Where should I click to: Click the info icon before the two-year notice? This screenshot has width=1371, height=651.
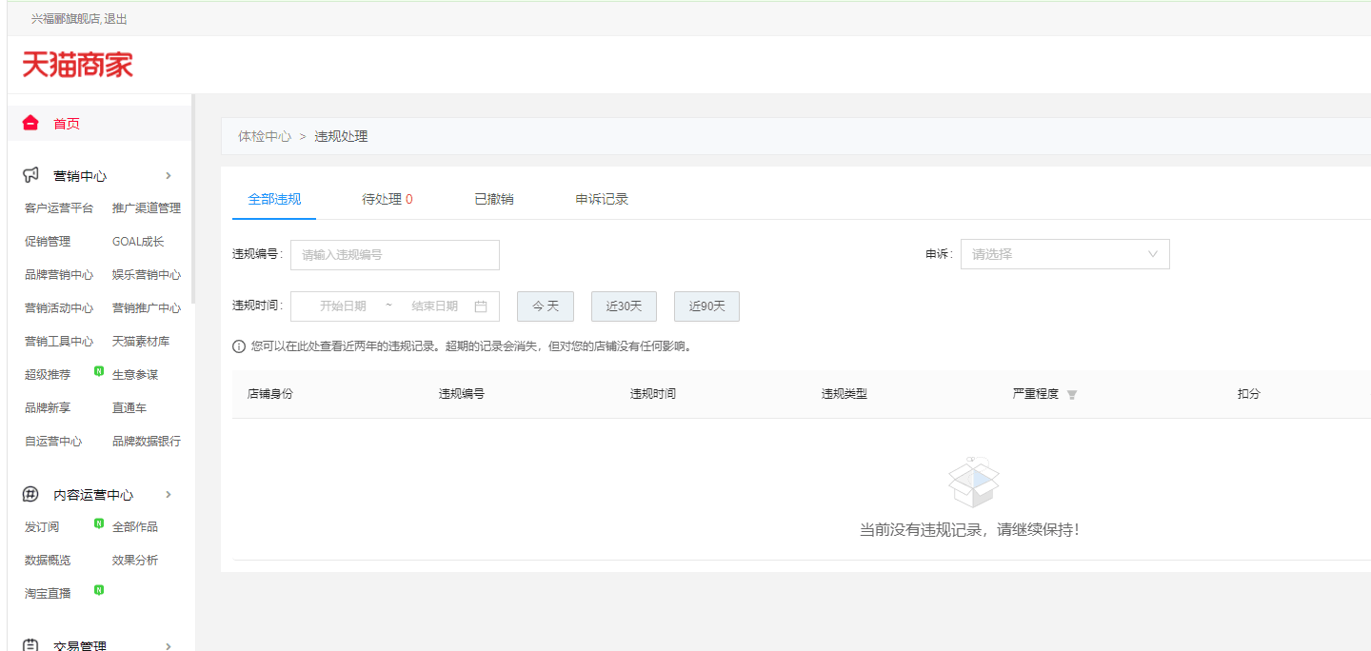click(239, 346)
